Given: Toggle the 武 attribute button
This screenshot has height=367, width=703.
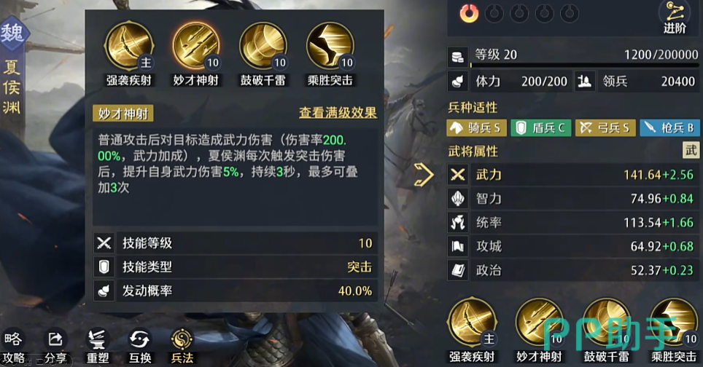Looking at the screenshot, I should [x=691, y=150].
